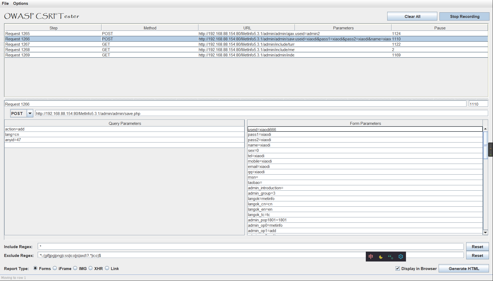Viewport: 493px width, 281px height.
Task: Toggle punctuation mode with the green quotes icon
Action: [x=390, y=257]
